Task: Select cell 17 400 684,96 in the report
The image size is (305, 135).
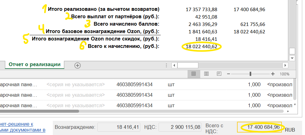Action: coord(249,9)
